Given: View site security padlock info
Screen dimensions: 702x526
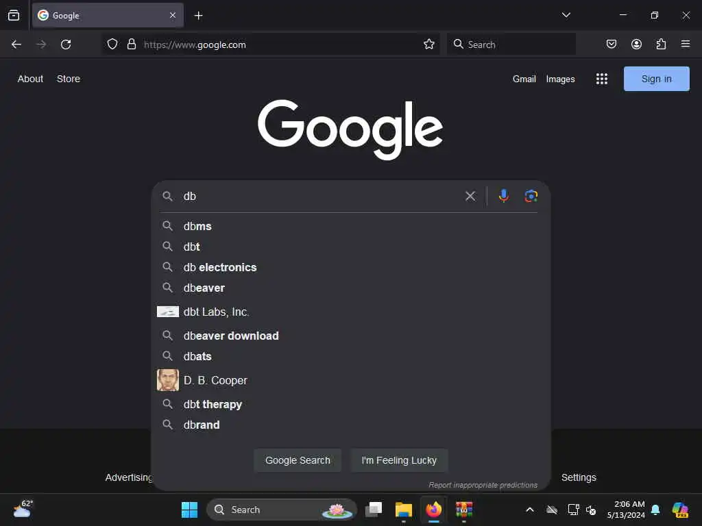Looking at the screenshot, I should point(131,45).
